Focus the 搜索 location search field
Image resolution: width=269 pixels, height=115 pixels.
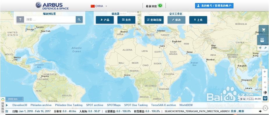click(x=50, y=19)
